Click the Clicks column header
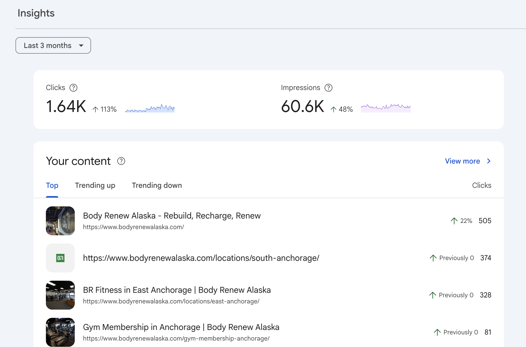526x347 pixels. (x=482, y=185)
